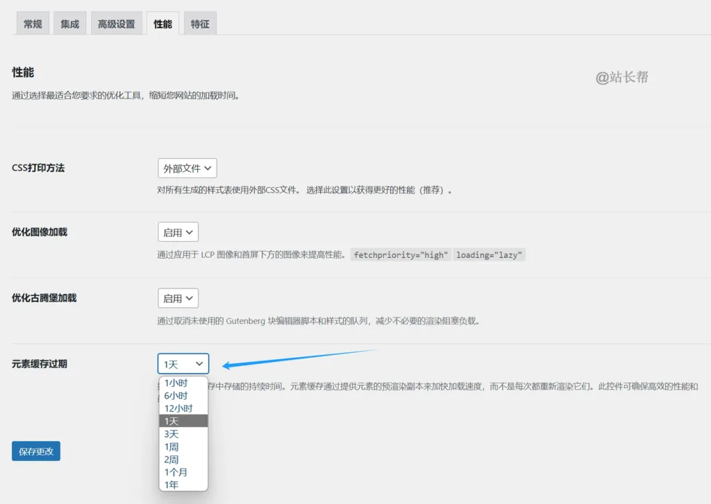Select the highlighted 1天 option
The image size is (711, 504).
(x=172, y=420)
